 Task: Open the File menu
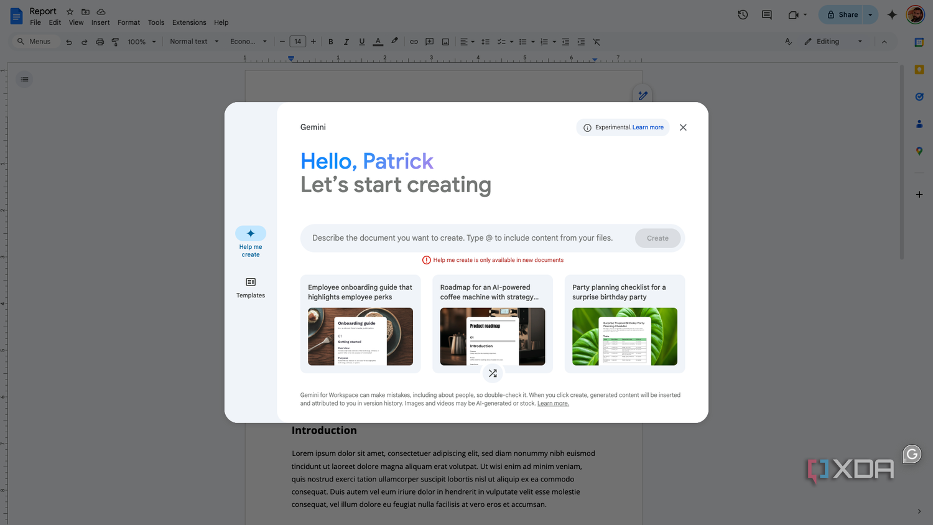click(35, 22)
